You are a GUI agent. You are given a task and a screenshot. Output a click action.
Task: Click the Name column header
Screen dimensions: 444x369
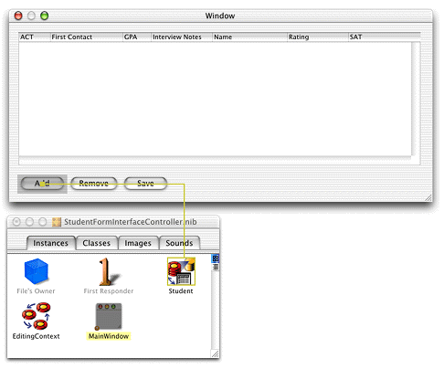coord(250,37)
